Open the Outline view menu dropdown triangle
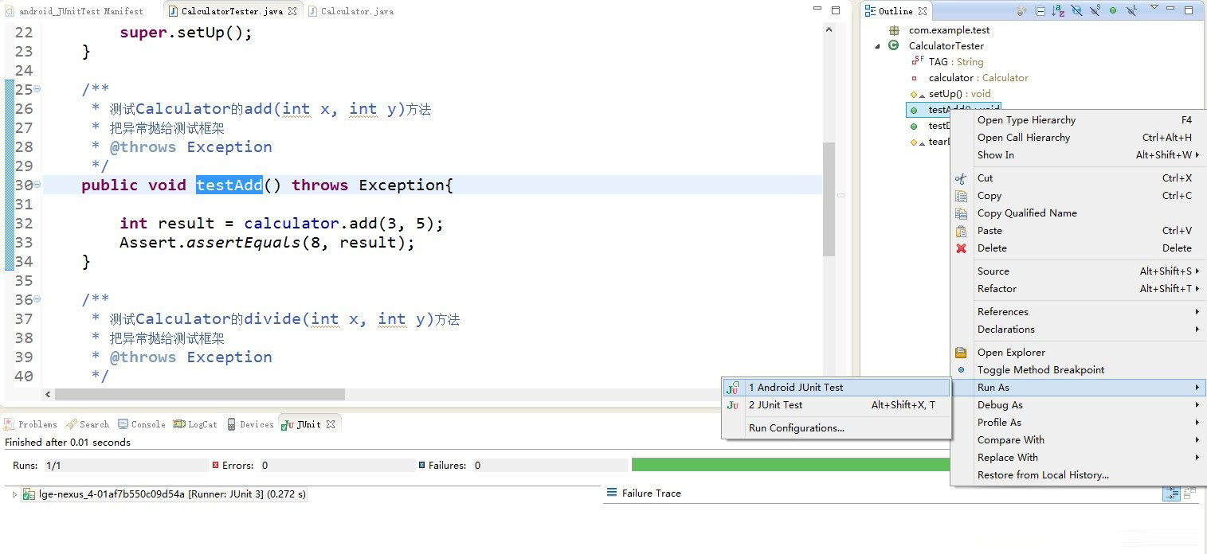 coord(1154,8)
